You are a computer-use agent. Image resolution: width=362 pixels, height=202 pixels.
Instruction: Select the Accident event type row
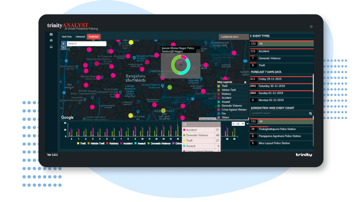pos(282,51)
